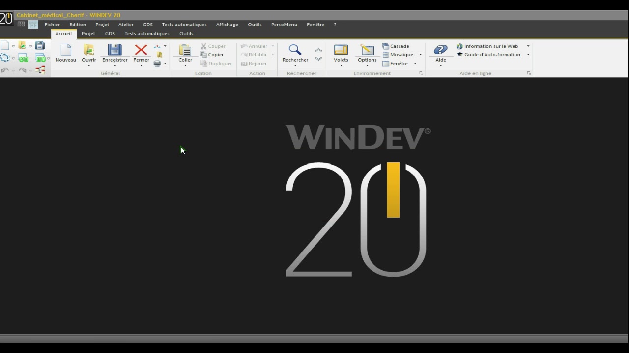Click the single-window GO icon beside the gear
The height and width of the screenshot is (353, 629).
click(x=23, y=59)
